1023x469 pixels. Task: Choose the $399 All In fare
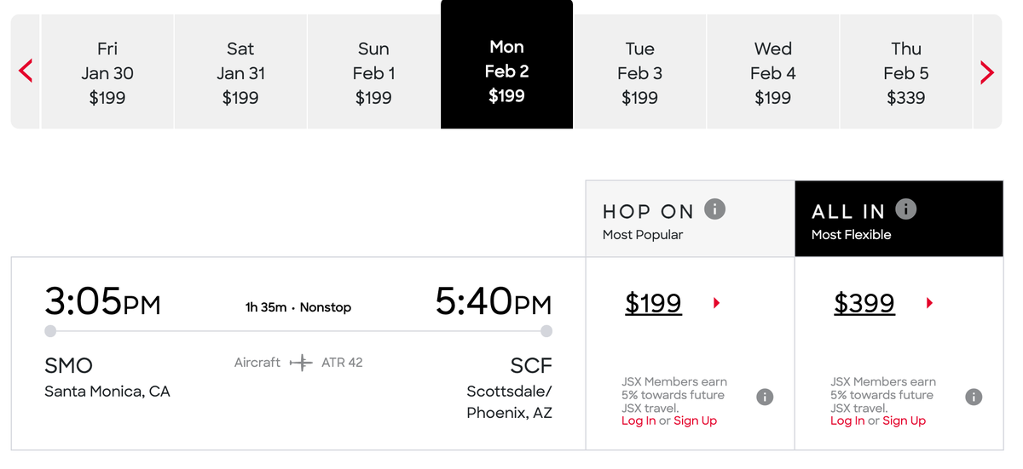(x=864, y=304)
